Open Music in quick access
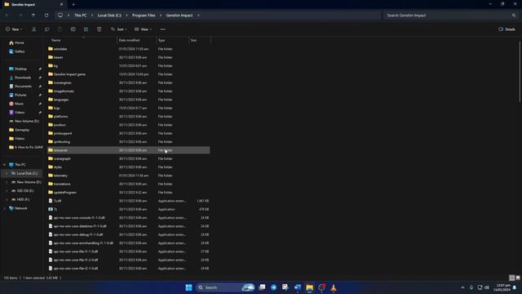Image resolution: width=522 pixels, height=294 pixels. tap(16, 104)
